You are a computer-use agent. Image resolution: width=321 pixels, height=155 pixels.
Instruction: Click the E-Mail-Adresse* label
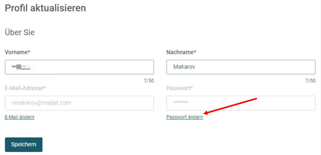point(25,88)
